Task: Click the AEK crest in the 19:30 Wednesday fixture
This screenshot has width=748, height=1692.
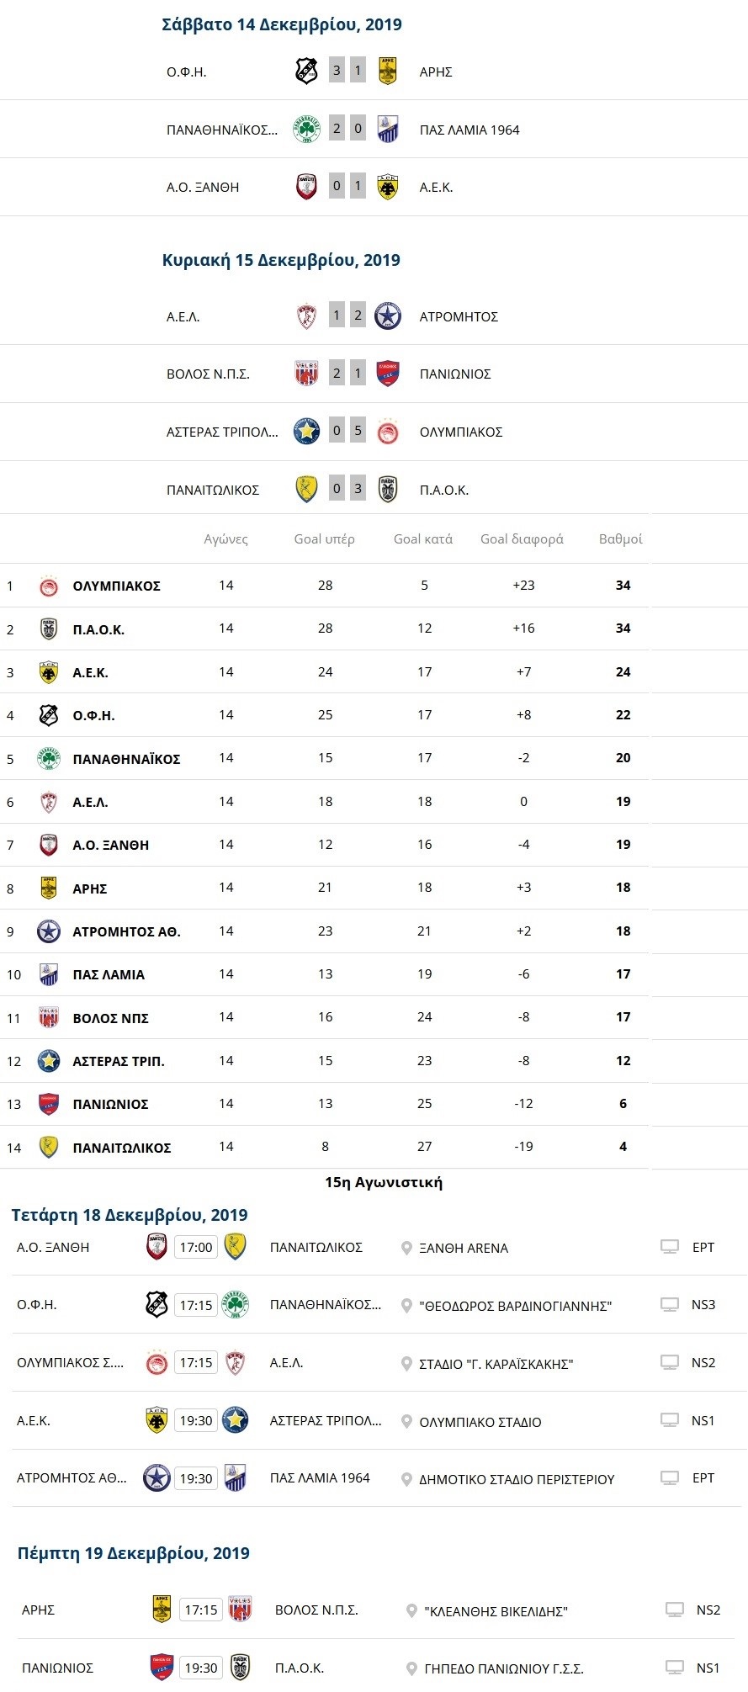Action: click(156, 1420)
